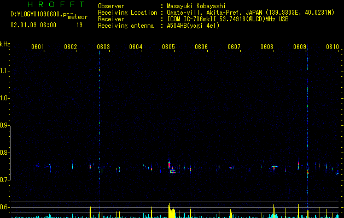Select the A504HB(yagi 4el) antenna text
Viewport: 344px width, 218px height.
(x=193, y=26)
